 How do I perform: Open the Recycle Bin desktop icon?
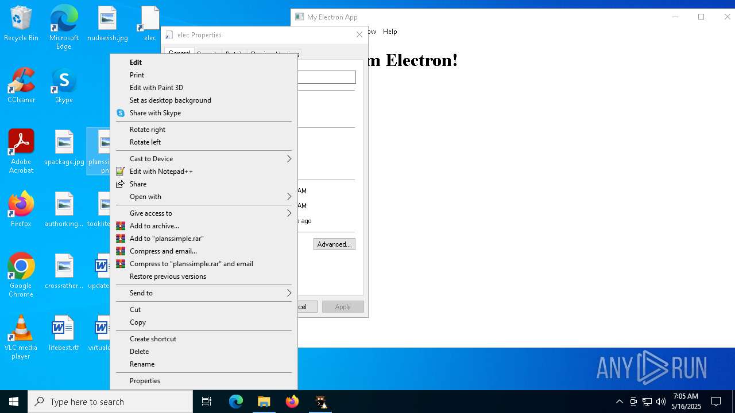21,24
